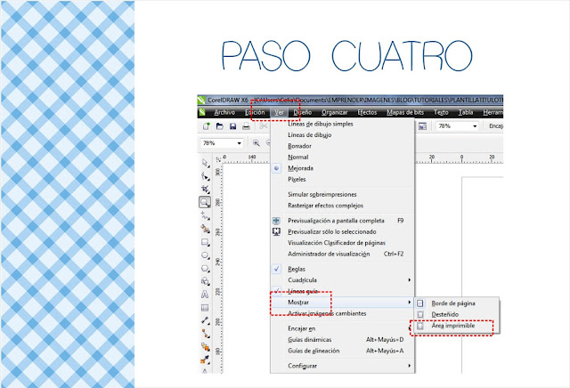
Task: Click the CorelDRAW document icon left of Archivo
Action: point(202,112)
